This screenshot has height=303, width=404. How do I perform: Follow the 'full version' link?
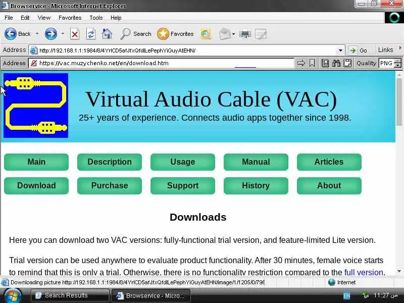tap(364, 272)
